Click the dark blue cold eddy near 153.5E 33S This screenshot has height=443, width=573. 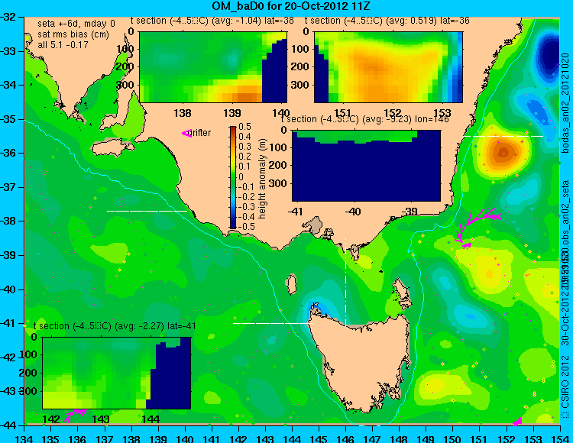(x=549, y=56)
